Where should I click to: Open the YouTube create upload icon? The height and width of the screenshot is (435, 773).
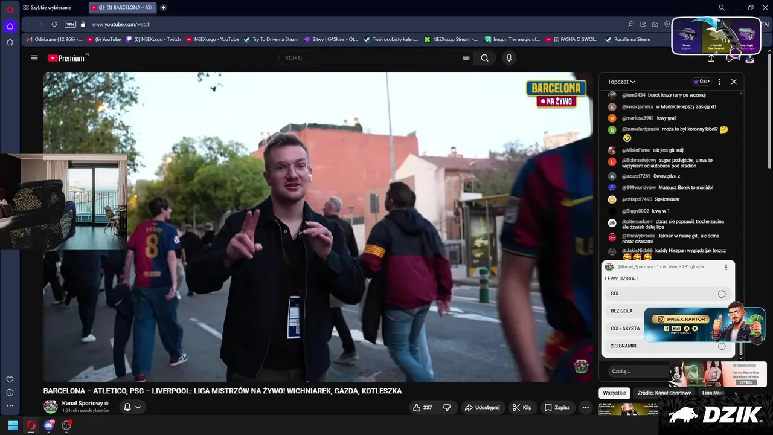(711, 59)
